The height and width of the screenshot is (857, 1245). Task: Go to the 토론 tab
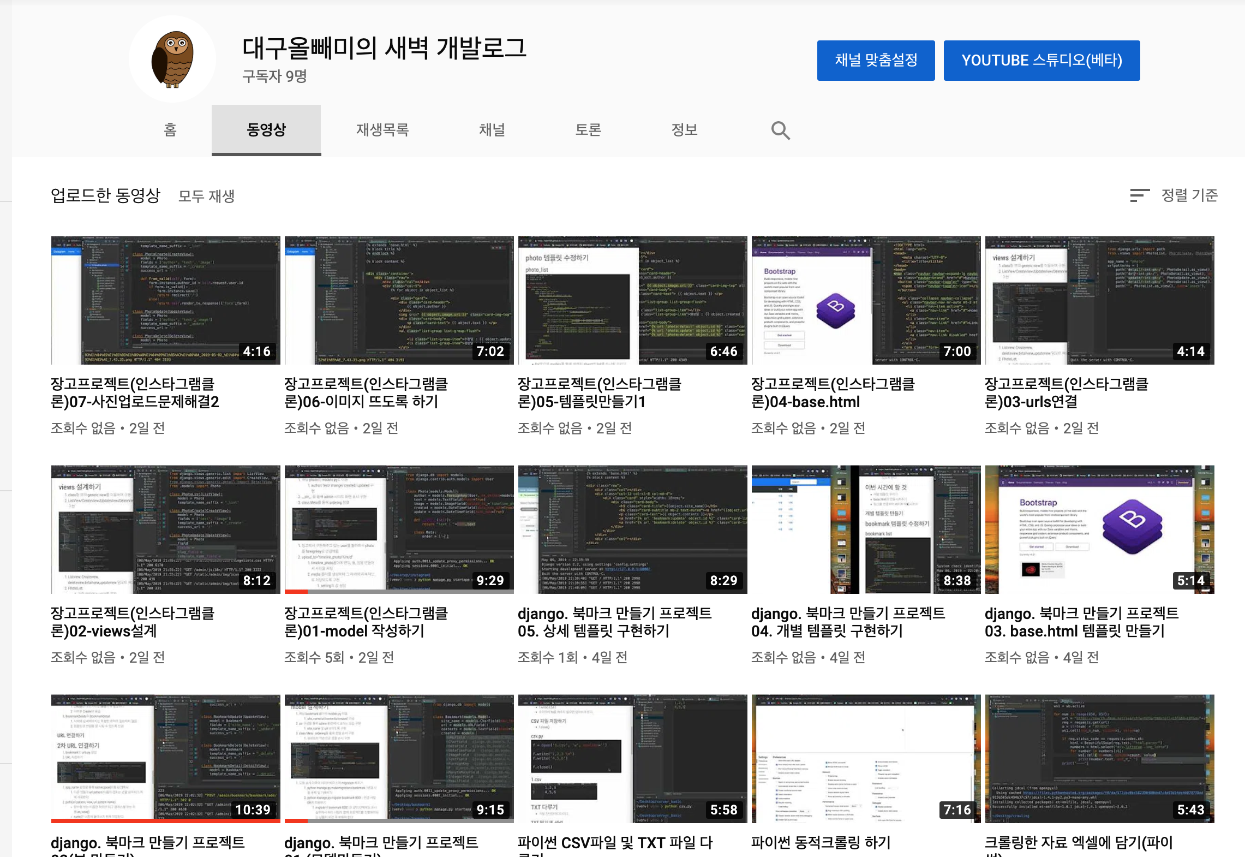pos(588,130)
